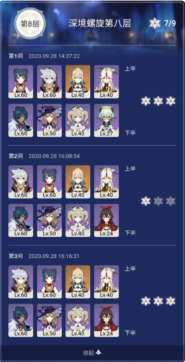
Task: Click the 第3间 chamber label
Action: point(16,256)
